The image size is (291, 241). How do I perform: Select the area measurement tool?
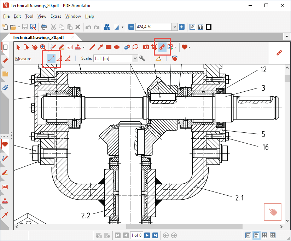(68, 58)
